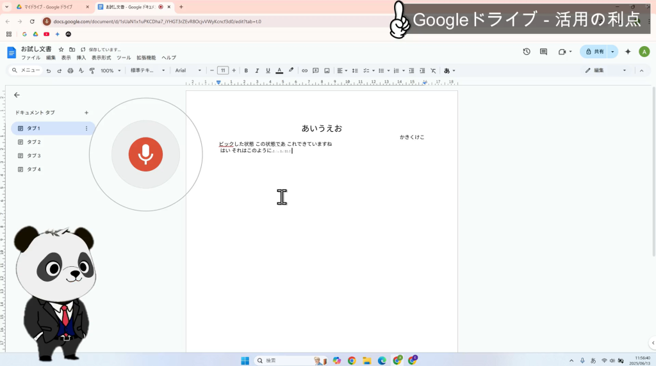Image resolution: width=656 pixels, height=366 pixels.
Task: Open the ファイル menu
Action: [31, 58]
